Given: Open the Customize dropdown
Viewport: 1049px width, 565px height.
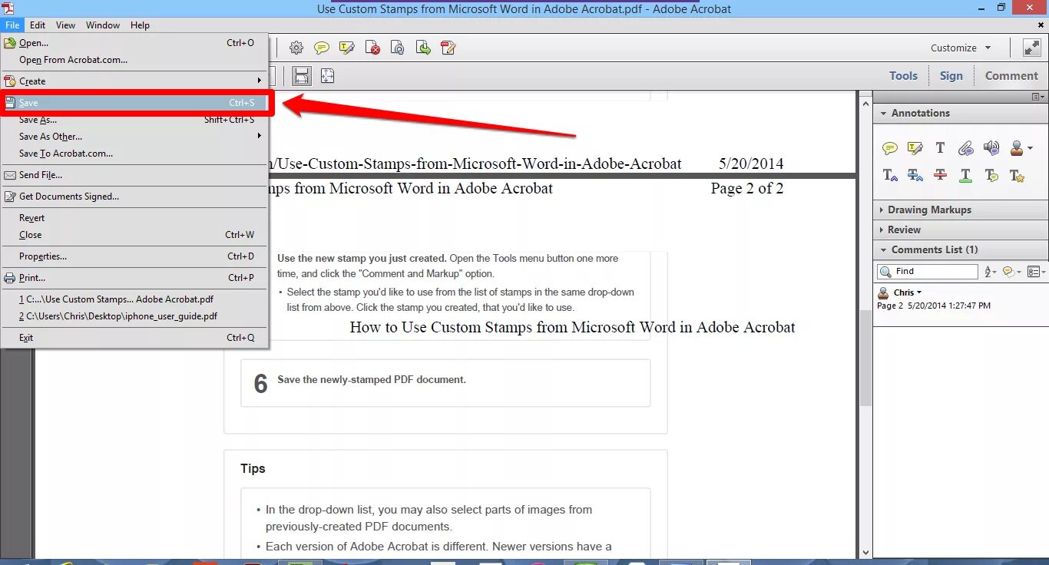Looking at the screenshot, I should (x=961, y=48).
